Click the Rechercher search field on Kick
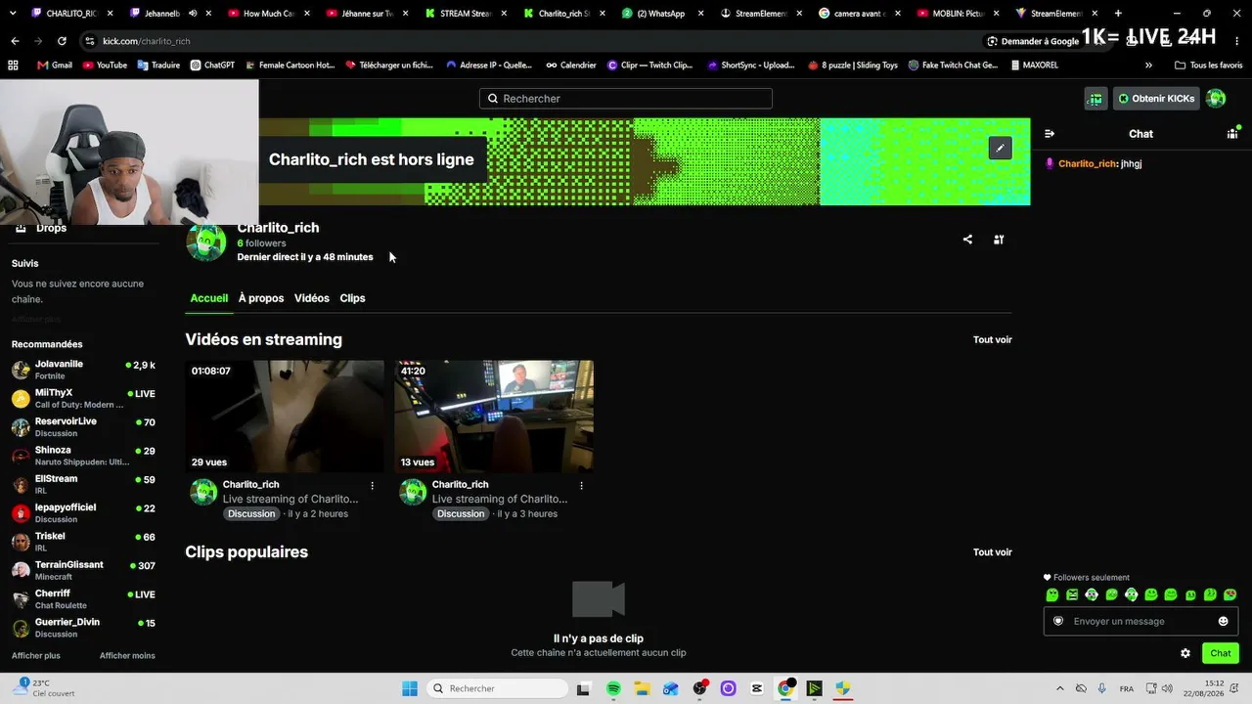 (x=626, y=99)
